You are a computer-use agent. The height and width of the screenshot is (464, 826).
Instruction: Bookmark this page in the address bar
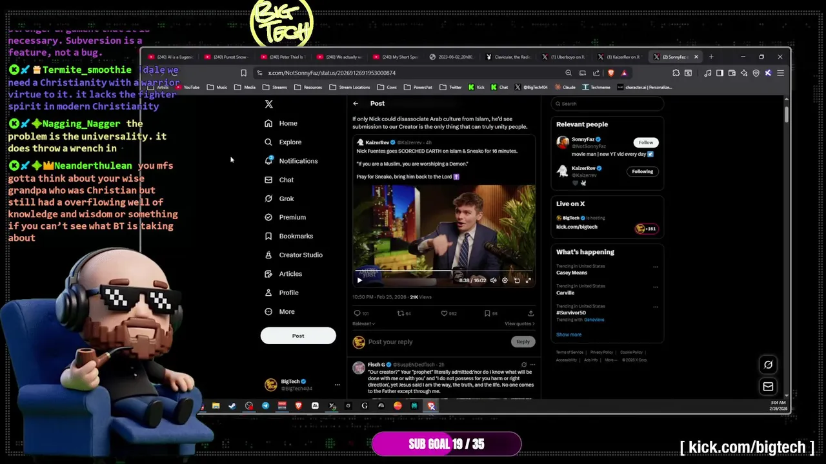click(x=243, y=73)
